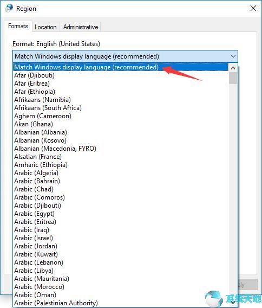Select Arabic (Oman) format

(121, 295)
